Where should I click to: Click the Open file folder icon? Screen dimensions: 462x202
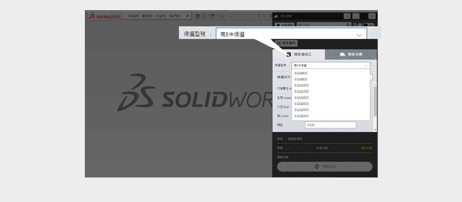click(x=213, y=16)
